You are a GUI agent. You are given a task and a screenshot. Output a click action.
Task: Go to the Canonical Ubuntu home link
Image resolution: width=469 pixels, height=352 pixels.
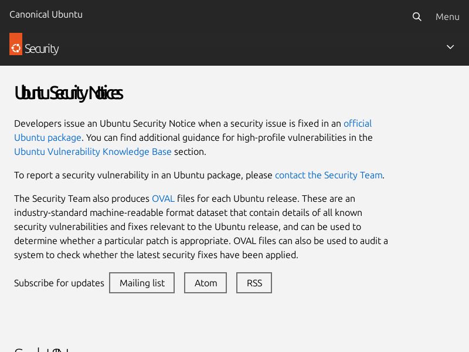click(x=46, y=15)
